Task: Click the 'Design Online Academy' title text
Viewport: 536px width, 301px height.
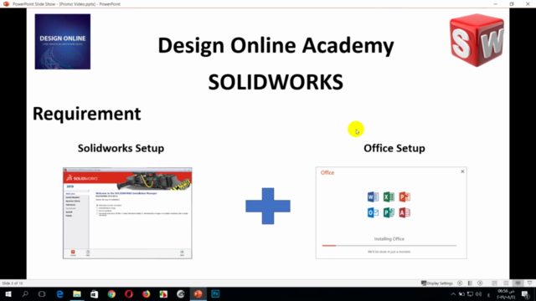Action: (276, 45)
